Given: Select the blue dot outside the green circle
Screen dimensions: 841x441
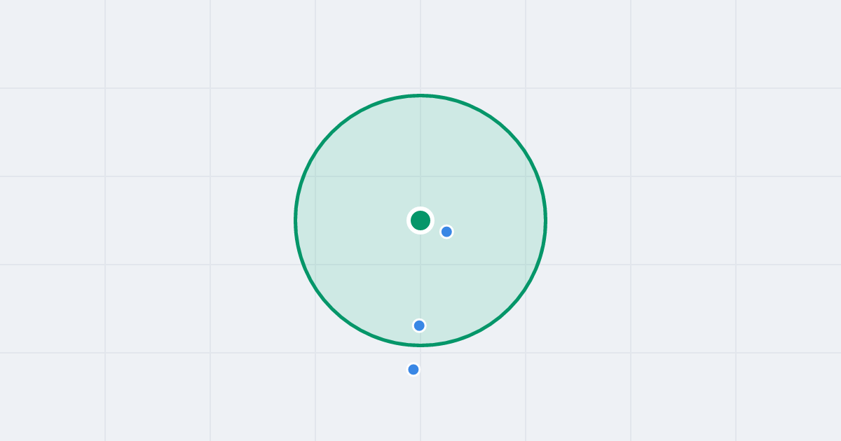Looking at the screenshot, I should click(413, 370).
